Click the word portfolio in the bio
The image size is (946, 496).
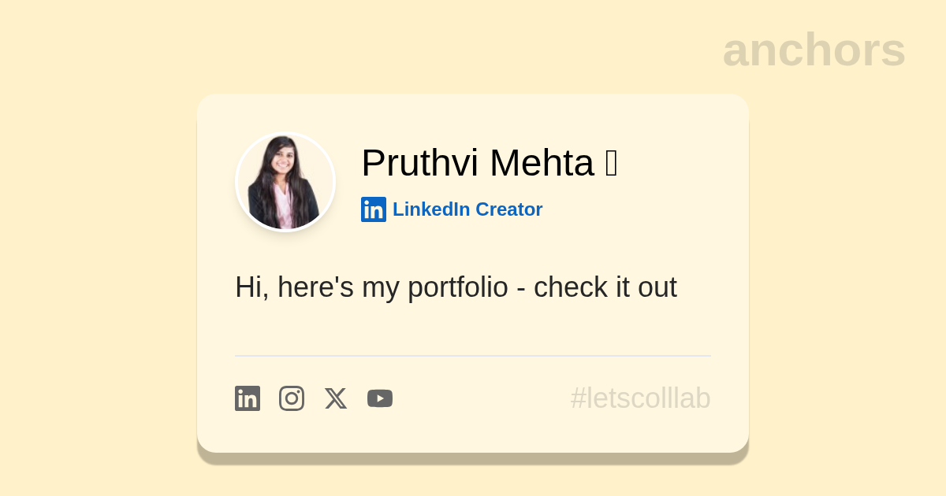pyautogui.click(x=457, y=287)
